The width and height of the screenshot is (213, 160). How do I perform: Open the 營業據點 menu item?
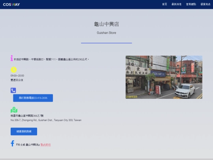pyautogui.click(x=191, y=4)
